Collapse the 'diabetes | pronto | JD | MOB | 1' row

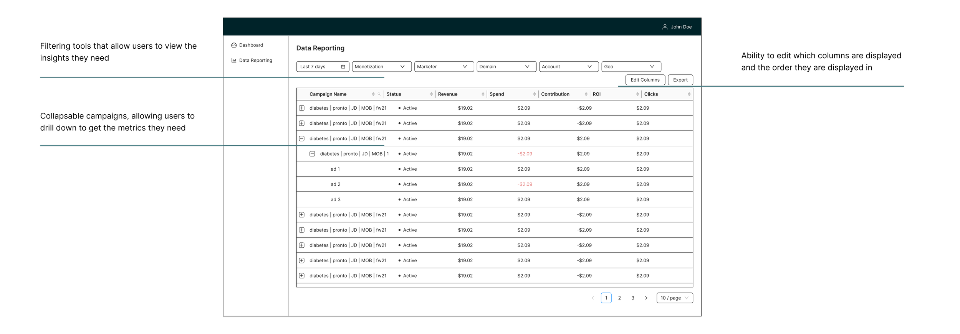coord(313,154)
